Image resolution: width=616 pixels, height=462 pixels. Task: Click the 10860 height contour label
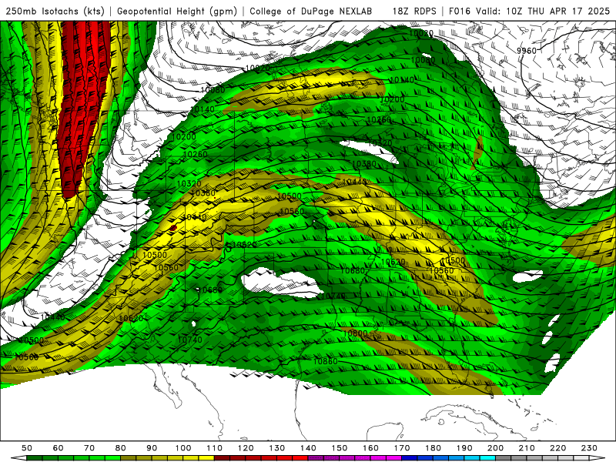pyautogui.click(x=325, y=361)
